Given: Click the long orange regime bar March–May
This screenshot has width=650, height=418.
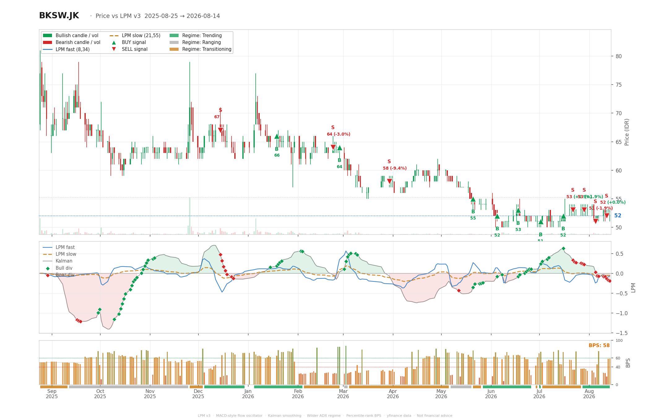Looking at the screenshot, I should (x=399, y=387).
